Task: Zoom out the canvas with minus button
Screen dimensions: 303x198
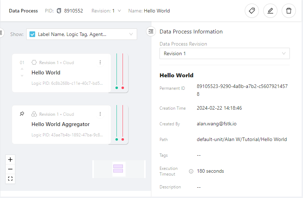Action: coord(10,169)
